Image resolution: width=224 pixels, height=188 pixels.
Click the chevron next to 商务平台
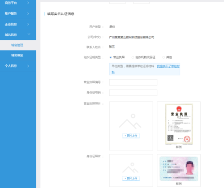[28, 3]
